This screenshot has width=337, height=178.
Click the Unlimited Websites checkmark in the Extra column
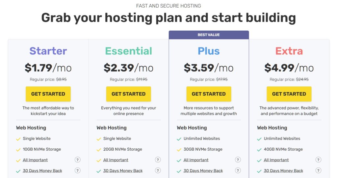point(259,139)
